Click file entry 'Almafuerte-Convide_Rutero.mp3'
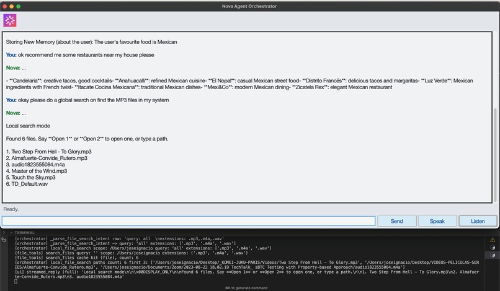 click(x=47, y=158)
